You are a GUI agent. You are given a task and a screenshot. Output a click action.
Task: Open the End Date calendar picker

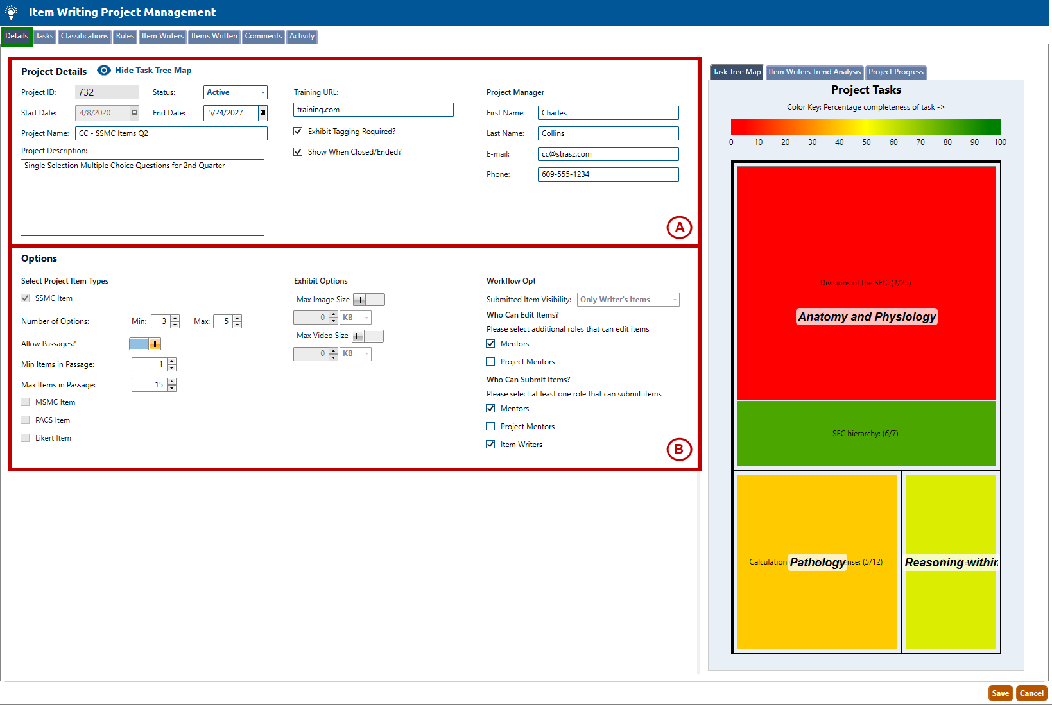coord(263,113)
